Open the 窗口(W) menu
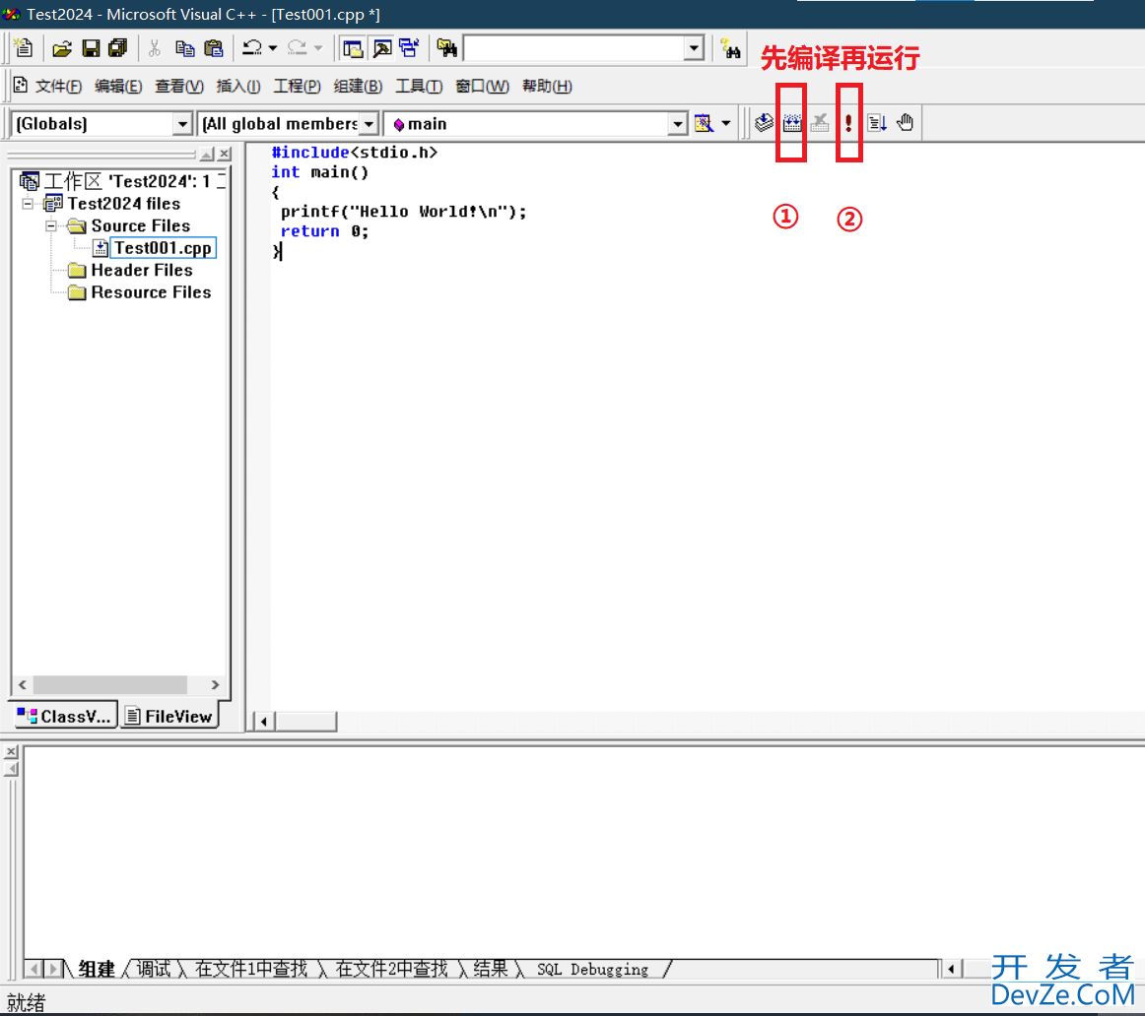 click(482, 86)
